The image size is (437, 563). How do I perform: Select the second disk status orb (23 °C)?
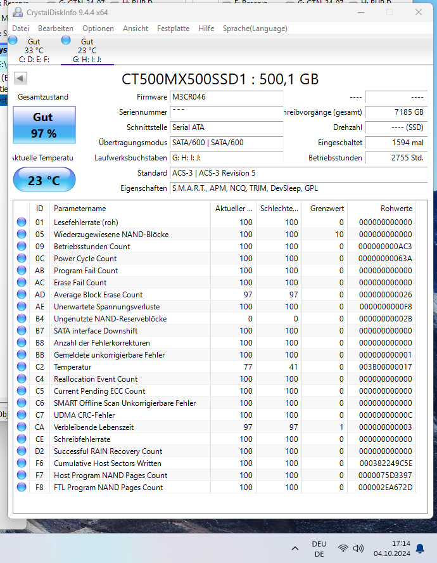pyautogui.click(x=66, y=40)
